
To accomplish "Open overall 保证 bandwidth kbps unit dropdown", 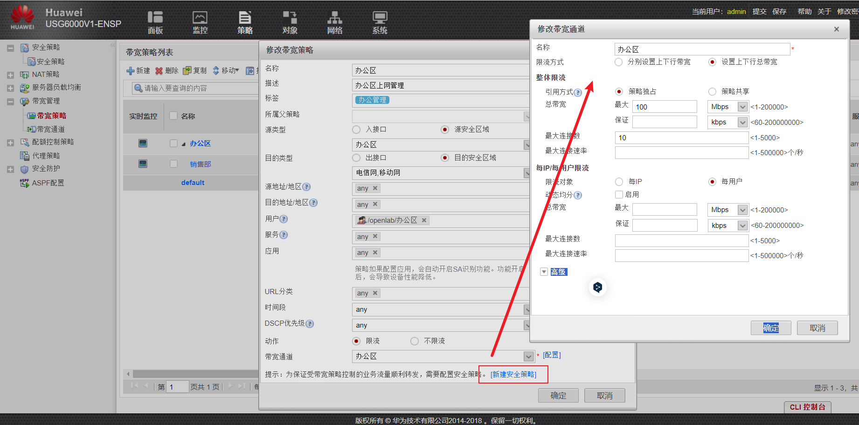I will 742,122.
